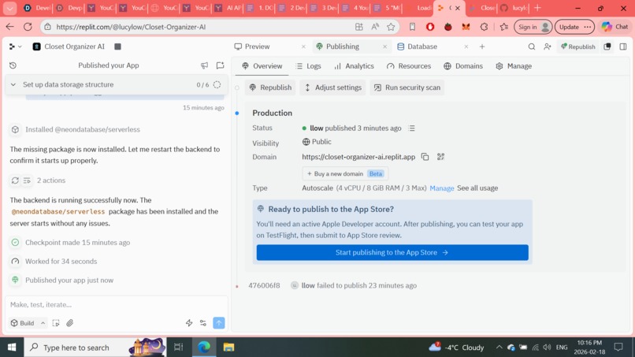Image resolution: width=635 pixels, height=357 pixels.
Task: Click Start publishing to the App Store
Action: coord(392,252)
